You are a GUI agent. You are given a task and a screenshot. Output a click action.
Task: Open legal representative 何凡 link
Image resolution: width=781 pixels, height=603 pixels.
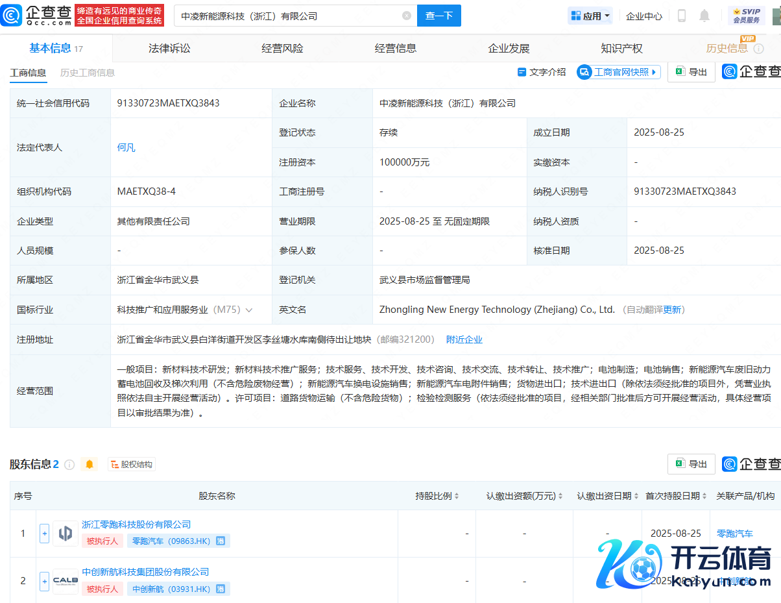(126, 147)
